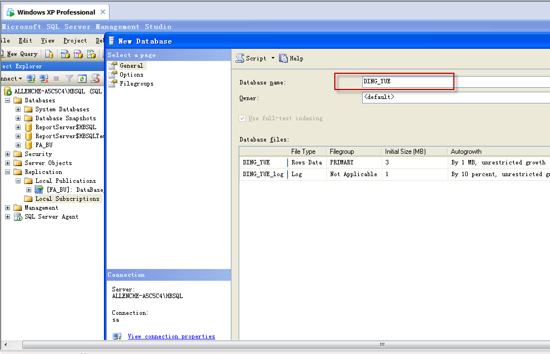This screenshot has height=354, width=550.
Task: Collapse the Replication node
Action: point(7,172)
